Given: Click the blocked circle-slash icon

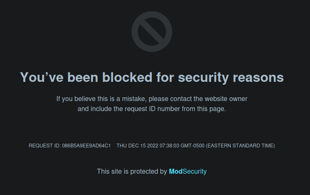Looking at the screenshot, I should pyautogui.click(x=152, y=32).
